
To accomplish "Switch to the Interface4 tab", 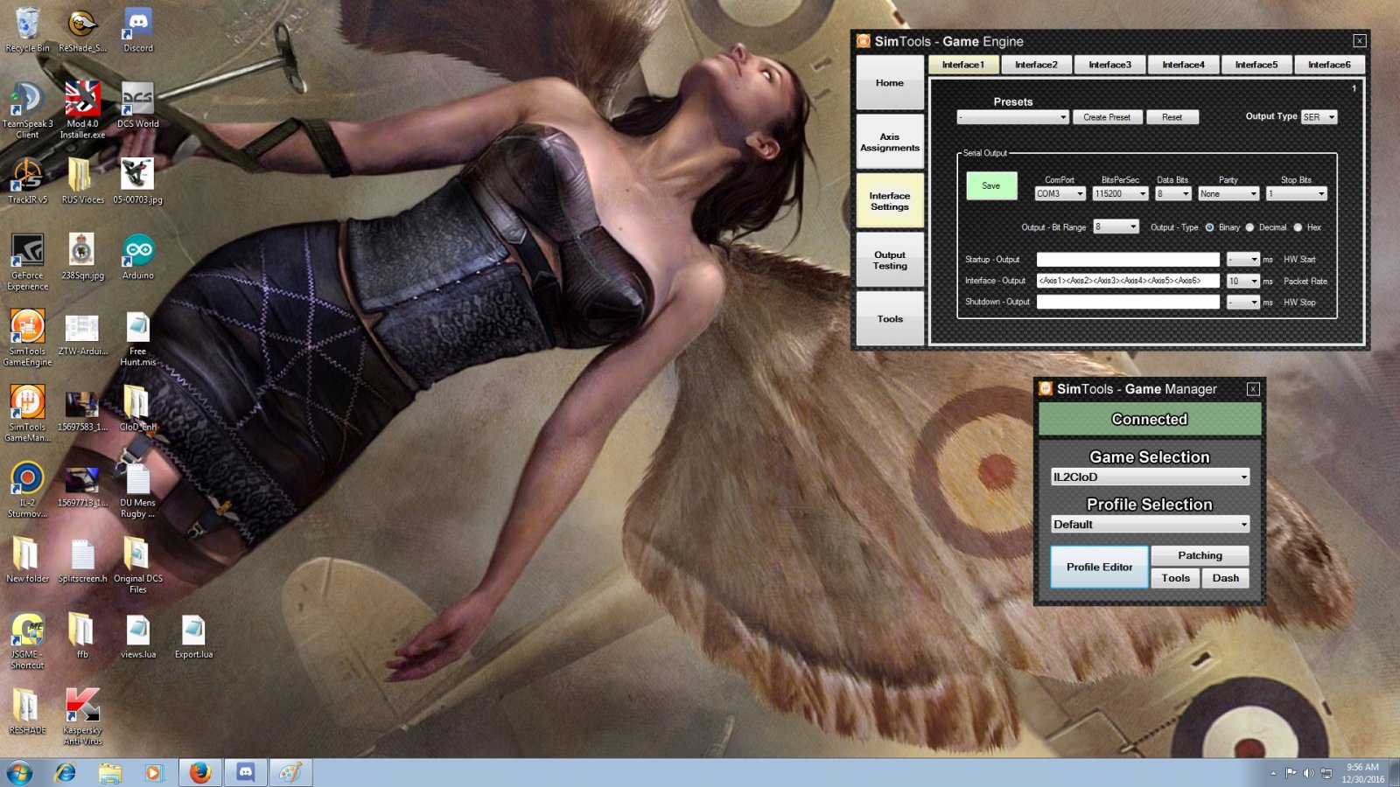I will point(1183,65).
